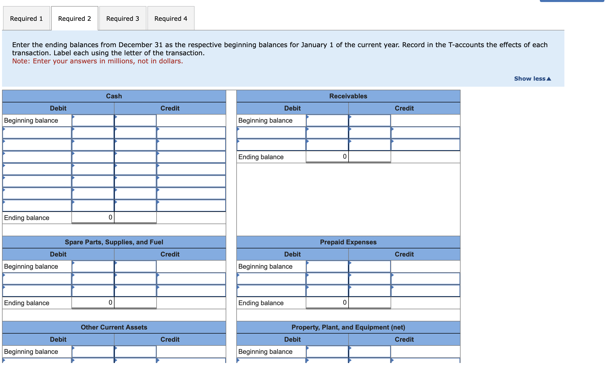
Task: Open second Receivables credit transaction label dropdown
Action: pos(425,145)
